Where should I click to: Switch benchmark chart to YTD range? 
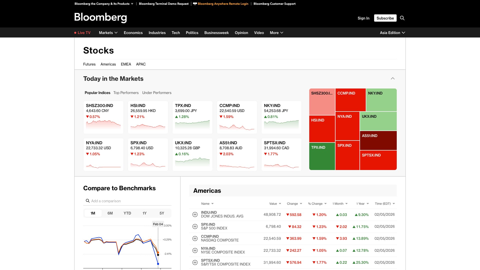pos(127,213)
